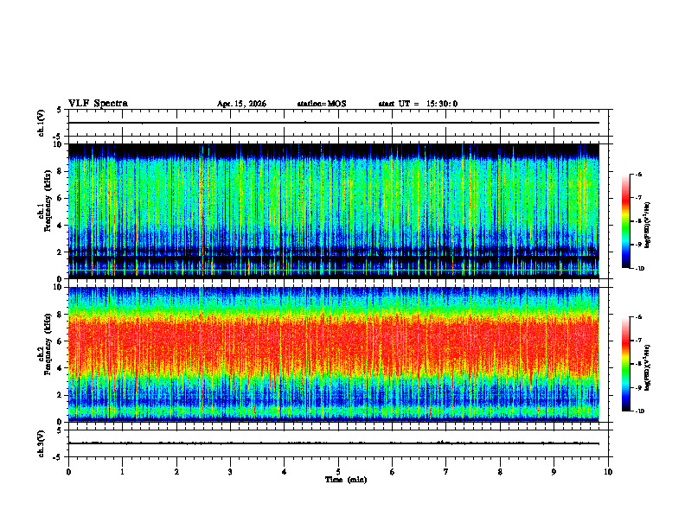685x529 pixels.
Task: Click the "station=MOS" header label
Action: click(322, 104)
